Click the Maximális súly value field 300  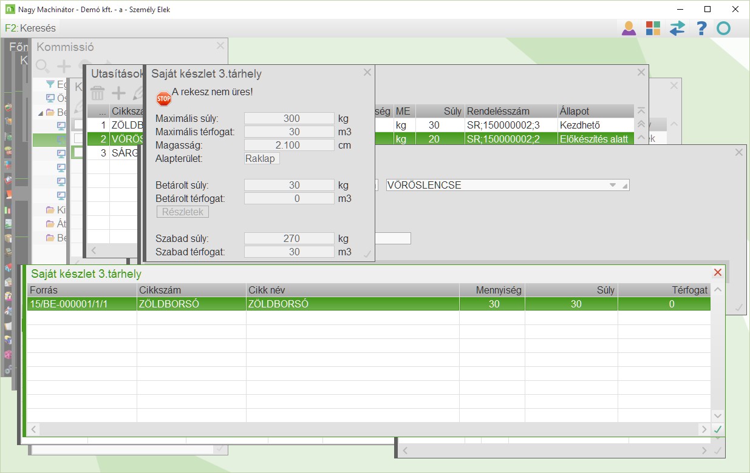(x=289, y=118)
